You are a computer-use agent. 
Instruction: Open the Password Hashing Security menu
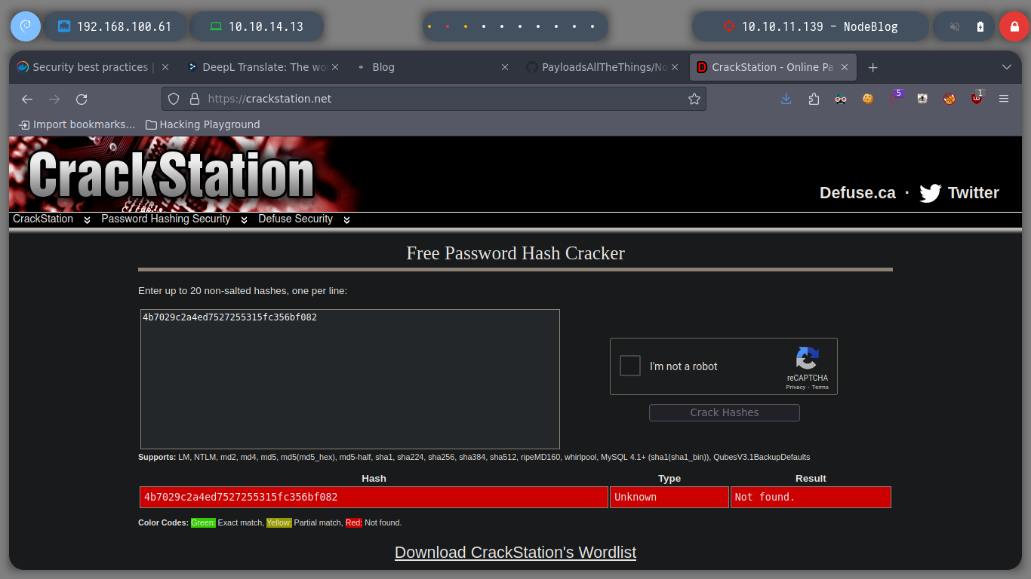pos(165,219)
